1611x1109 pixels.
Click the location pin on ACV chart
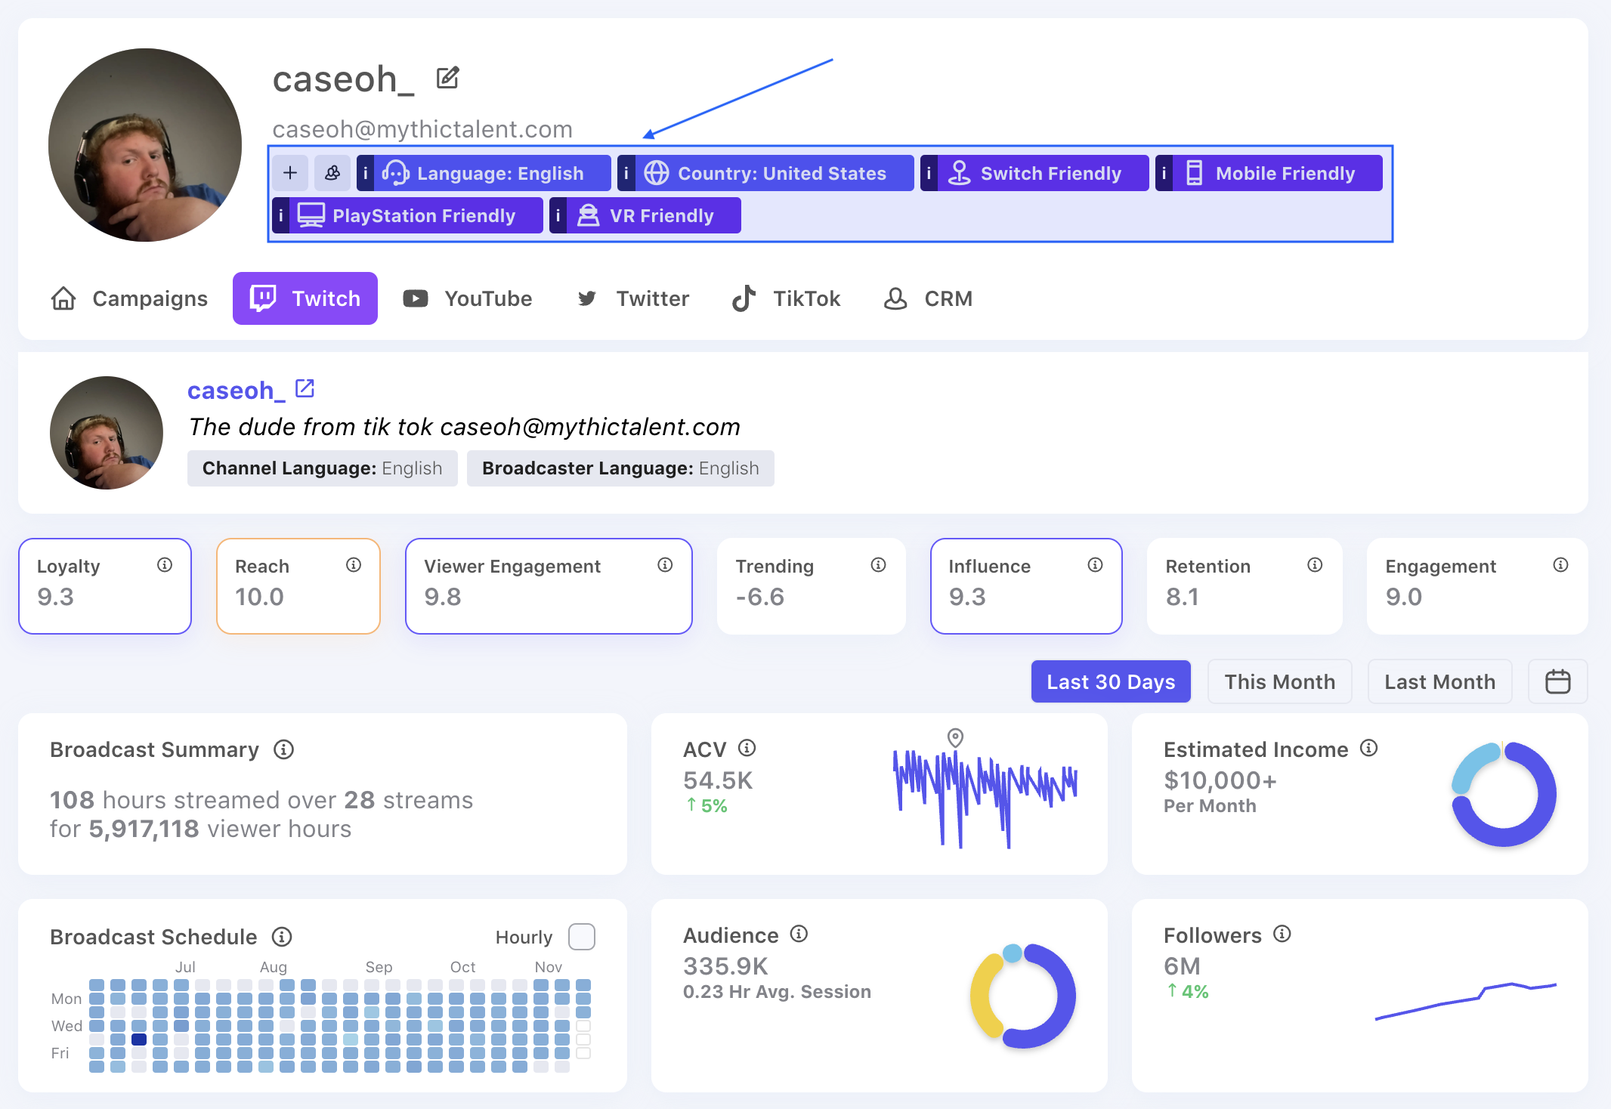(x=955, y=737)
